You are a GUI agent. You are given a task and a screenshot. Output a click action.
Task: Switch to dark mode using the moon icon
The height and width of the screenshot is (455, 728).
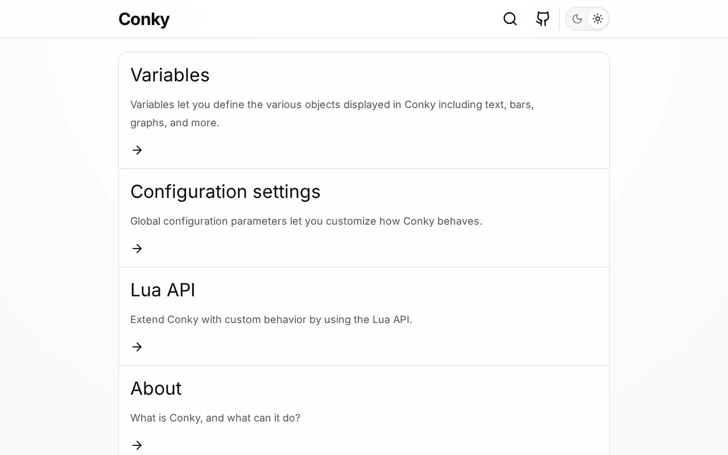coord(577,19)
